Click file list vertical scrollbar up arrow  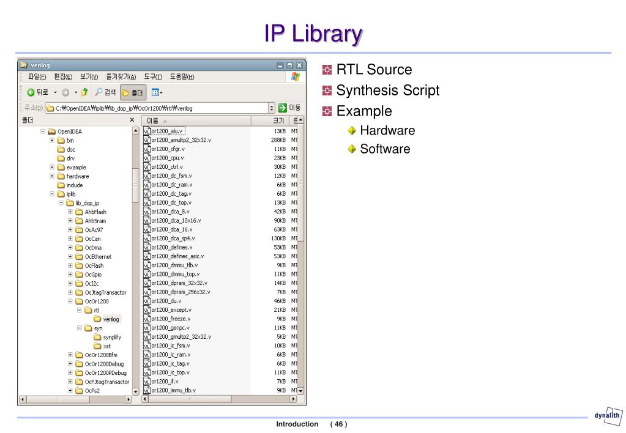300,120
